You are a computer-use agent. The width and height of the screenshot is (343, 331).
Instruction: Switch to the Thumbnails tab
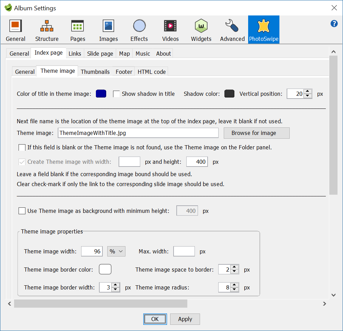click(95, 71)
